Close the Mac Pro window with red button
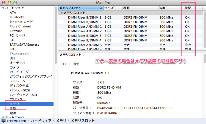Viewport: 206px width, 124px height. [3, 3]
